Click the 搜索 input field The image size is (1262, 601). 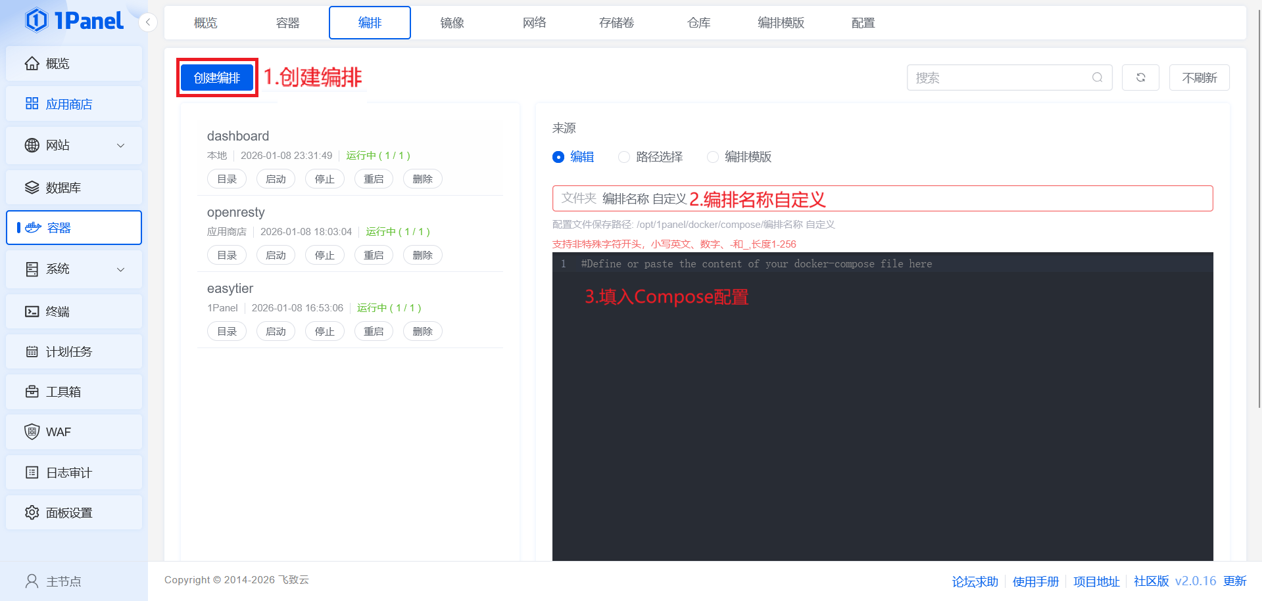pyautogui.click(x=1009, y=78)
